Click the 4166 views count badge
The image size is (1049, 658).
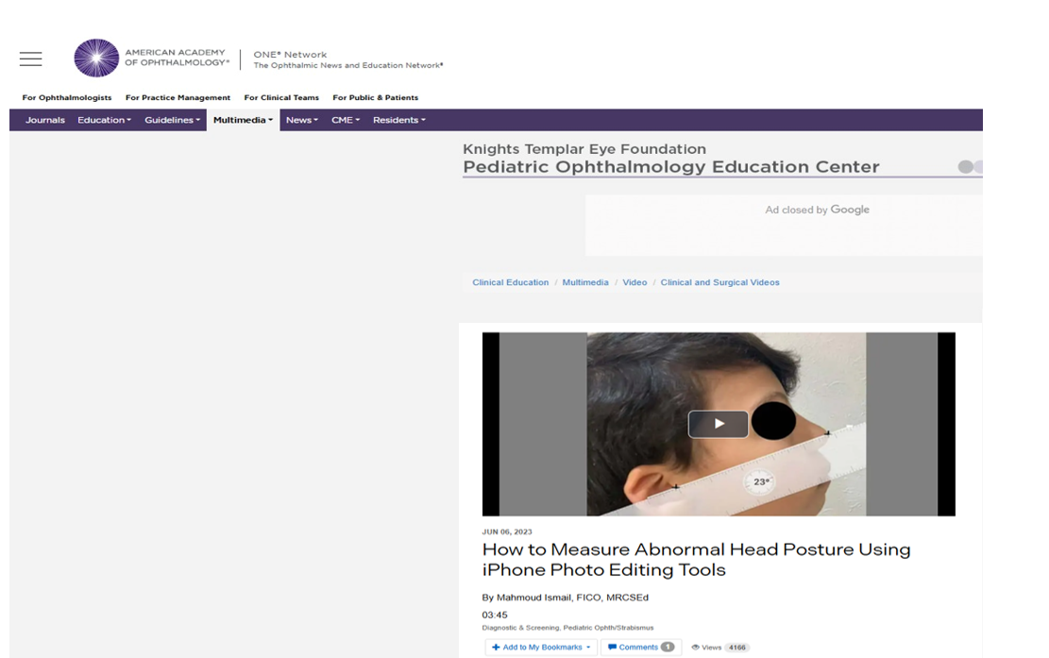click(x=737, y=648)
